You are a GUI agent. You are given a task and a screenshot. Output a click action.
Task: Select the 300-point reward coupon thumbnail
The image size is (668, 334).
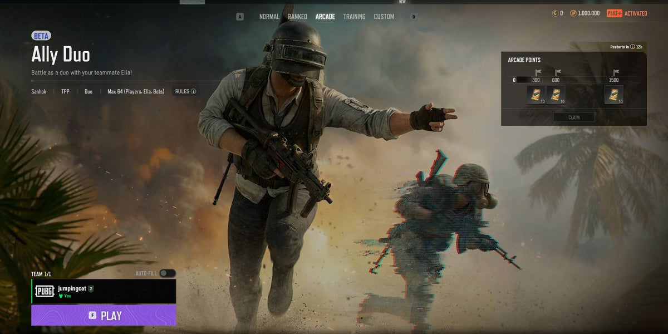pyautogui.click(x=536, y=95)
